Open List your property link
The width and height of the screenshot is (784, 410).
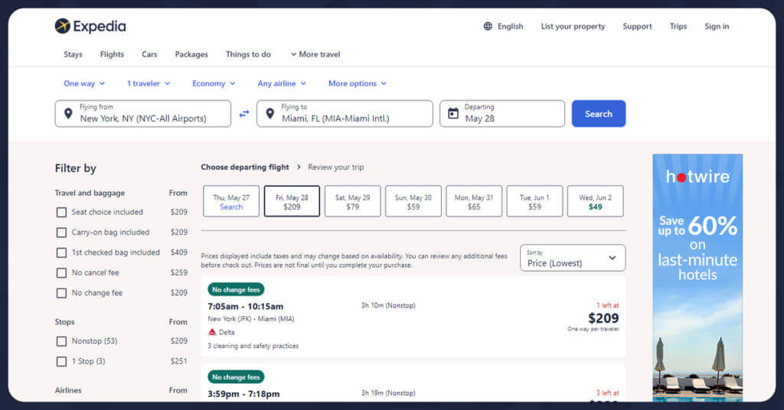(573, 26)
